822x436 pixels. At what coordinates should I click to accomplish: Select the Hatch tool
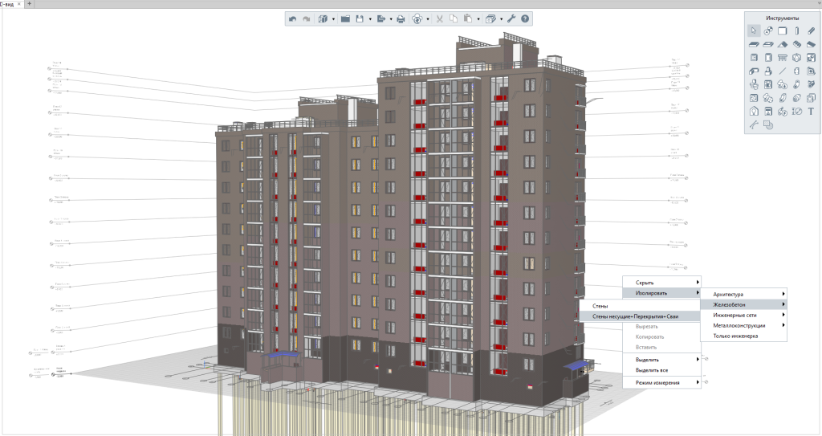768,125
